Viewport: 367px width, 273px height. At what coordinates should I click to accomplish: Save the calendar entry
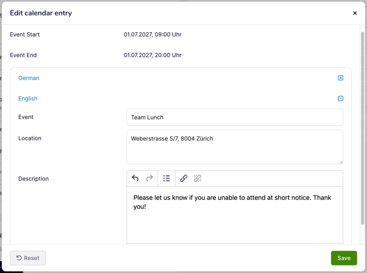tap(343, 258)
